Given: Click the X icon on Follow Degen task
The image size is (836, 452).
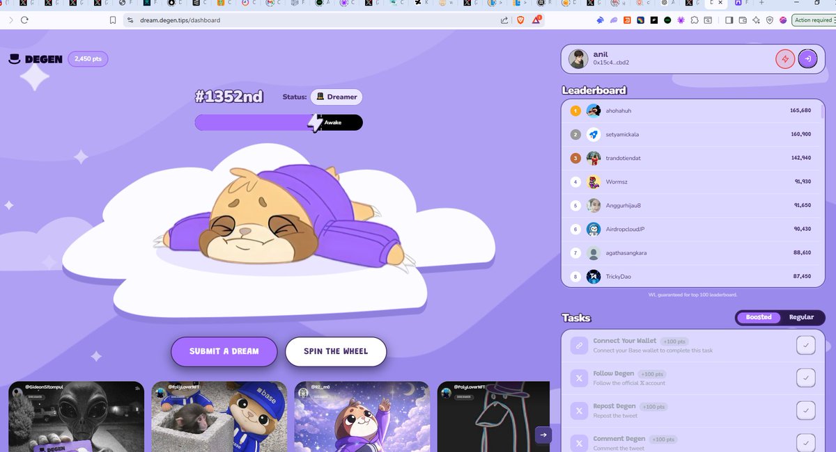Looking at the screenshot, I should coord(579,378).
